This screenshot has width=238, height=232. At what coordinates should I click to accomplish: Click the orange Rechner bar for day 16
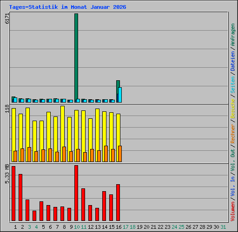pyautogui.click(x=120, y=154)
